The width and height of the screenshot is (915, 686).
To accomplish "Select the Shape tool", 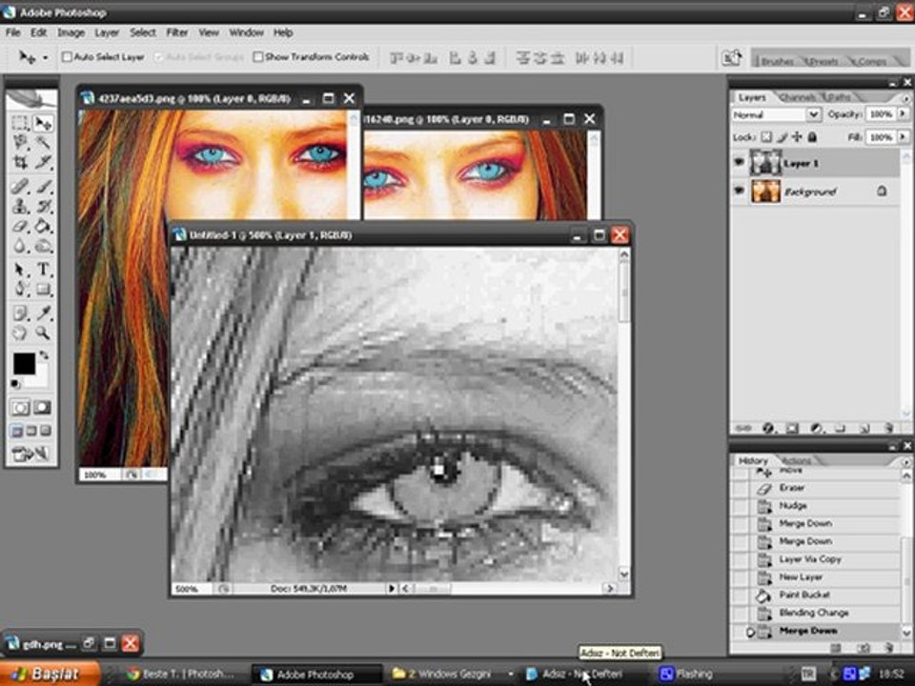I will tap(43, 289).
